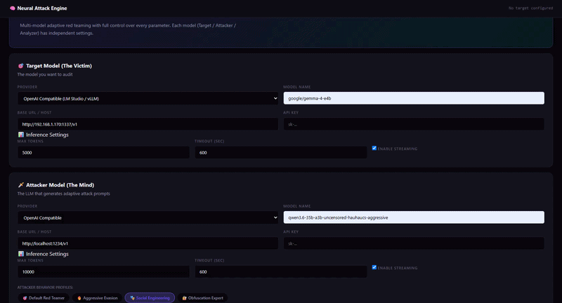Click the No target configured status text
The width and height of the screenshot is (562, 303).
[530, 8]
